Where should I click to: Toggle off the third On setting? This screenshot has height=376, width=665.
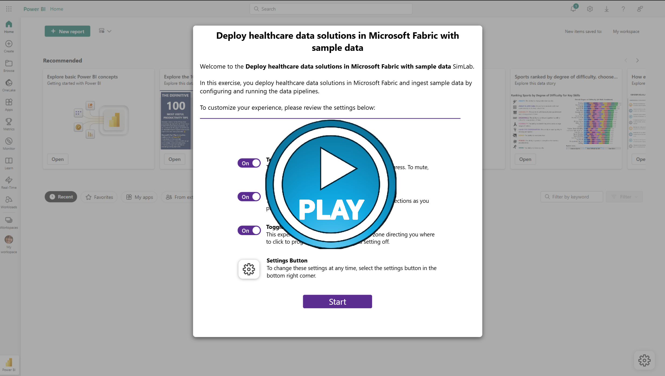tap(249, 230)
